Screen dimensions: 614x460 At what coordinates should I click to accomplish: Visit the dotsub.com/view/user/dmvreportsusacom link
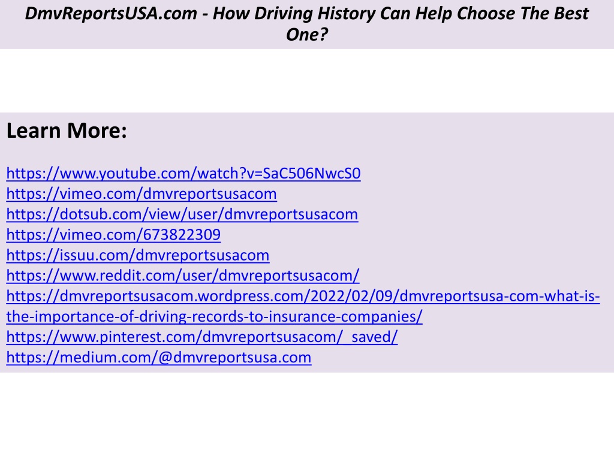(x=182, y=214)
